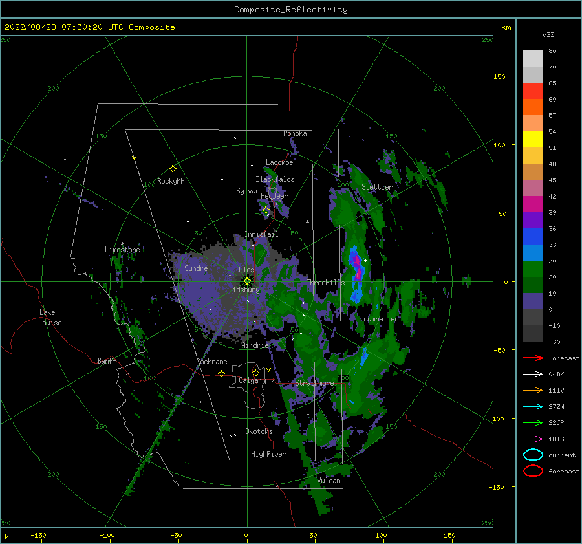Select the Stettler label
The width and height of the screenshot is (582, 544).
[377, 187]
